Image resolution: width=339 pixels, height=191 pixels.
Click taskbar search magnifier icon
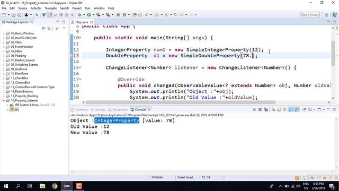tap(18, 186)
